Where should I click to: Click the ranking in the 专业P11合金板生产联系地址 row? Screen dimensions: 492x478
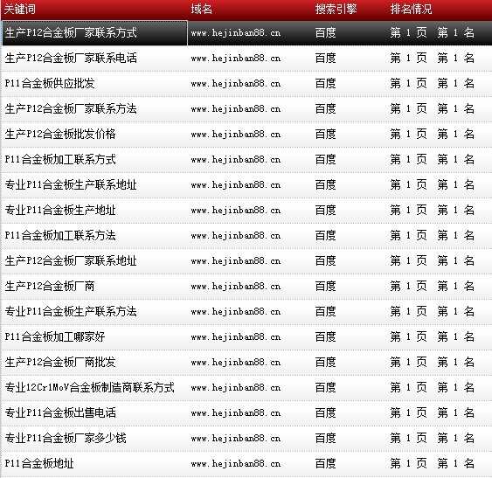point(432,185)
